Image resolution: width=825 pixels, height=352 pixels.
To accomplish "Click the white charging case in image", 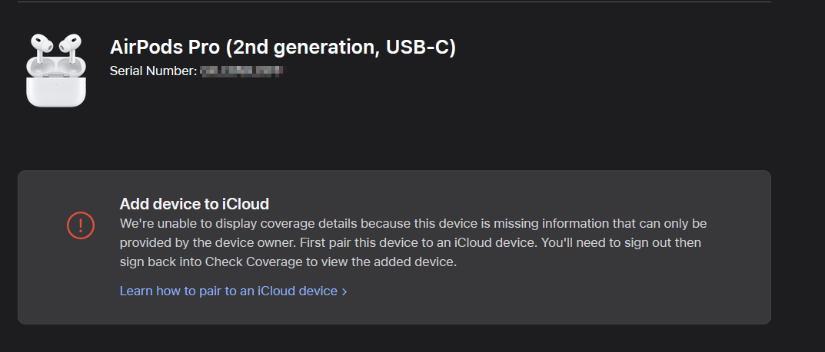I will (x=56, y=87).
